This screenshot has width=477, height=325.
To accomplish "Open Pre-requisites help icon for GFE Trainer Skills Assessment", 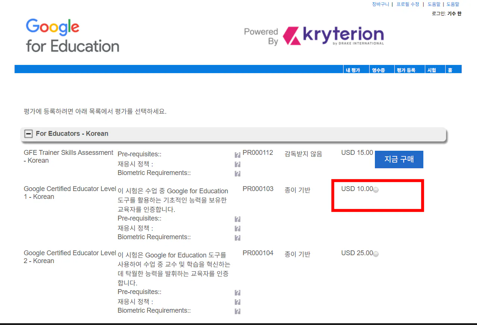I will pyautogui.click(x=237, y=155).
